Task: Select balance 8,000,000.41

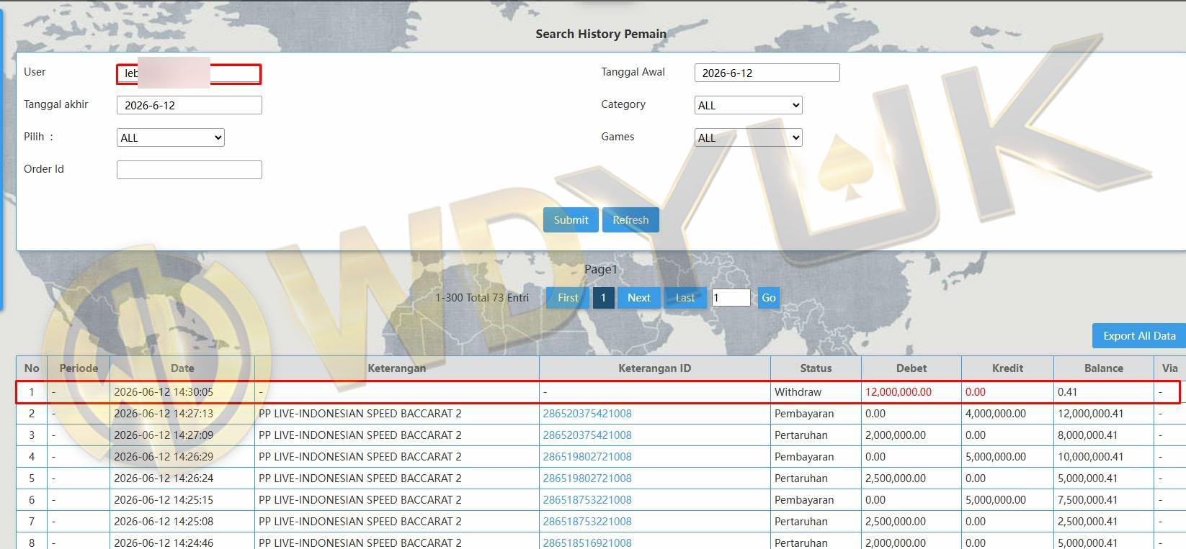Action: coord(1088,435)
